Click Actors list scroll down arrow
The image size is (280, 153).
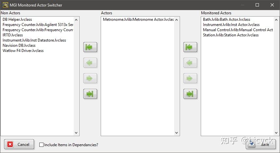177,133
